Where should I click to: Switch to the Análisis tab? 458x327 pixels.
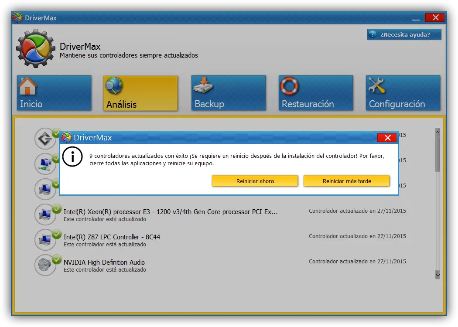click(140, 93)
